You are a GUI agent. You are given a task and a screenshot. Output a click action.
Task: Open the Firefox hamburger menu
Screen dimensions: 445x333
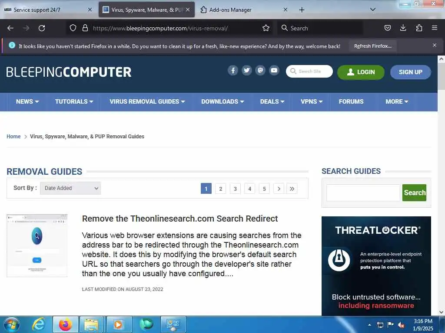coord(435,28)
